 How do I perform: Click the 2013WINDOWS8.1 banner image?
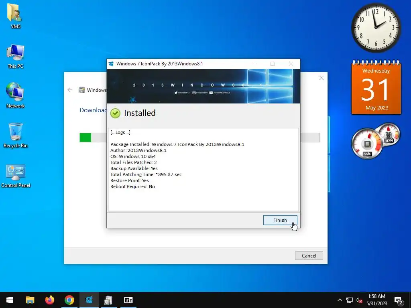pos(203,86)
